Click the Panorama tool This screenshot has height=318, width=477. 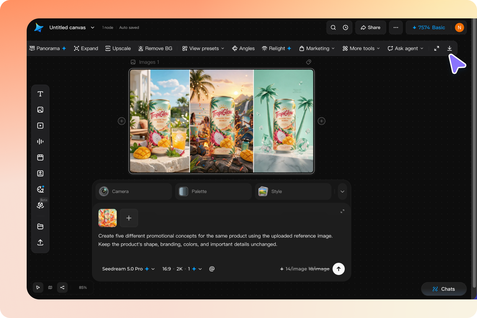point(48,48)
